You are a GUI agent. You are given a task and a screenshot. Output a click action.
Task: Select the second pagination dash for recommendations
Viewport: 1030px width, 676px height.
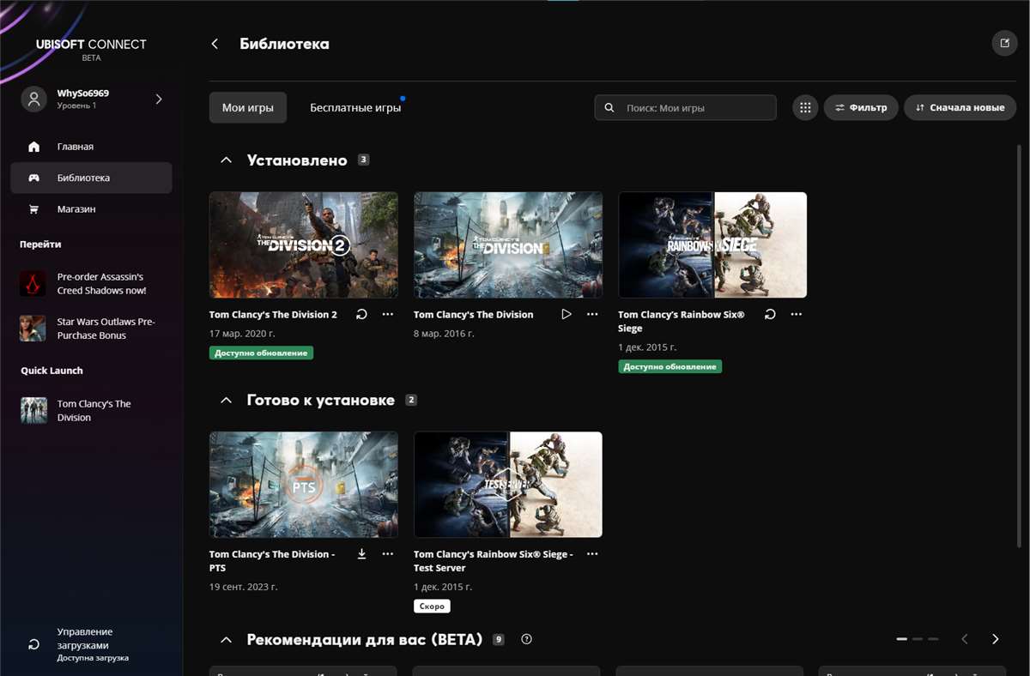tap(918, 639)
